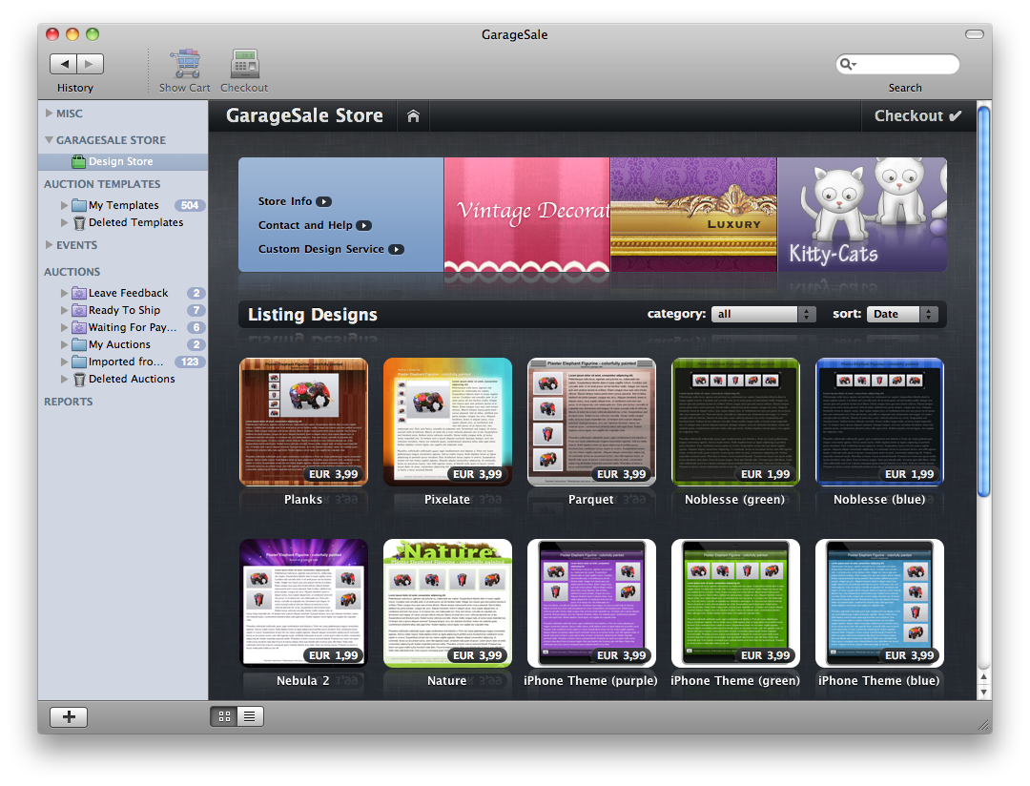Expand the MISC section
The width and height of the screenshot is (1030, 786).
click(x=50, y=114)
